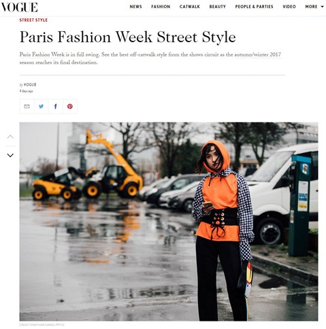Show previous slide with up chevron
The height and width of the screenshot is (329, 326).
pos(10,137)
